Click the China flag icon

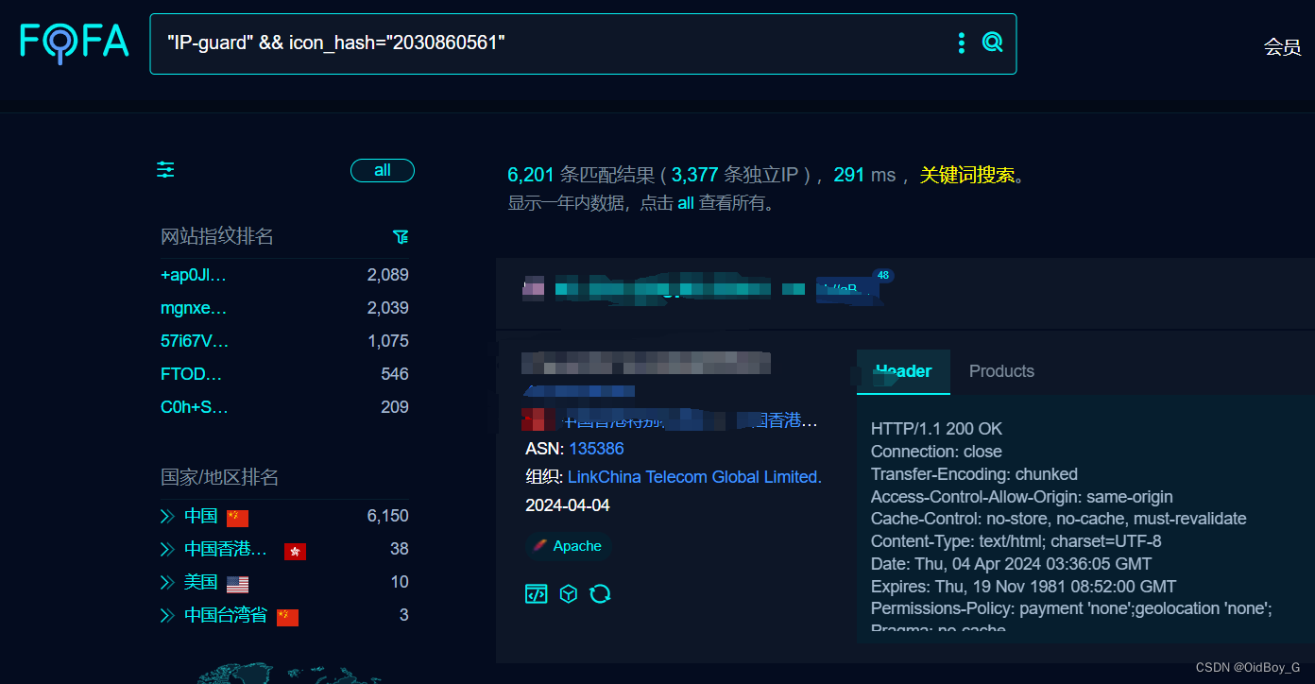click(237, 518)
